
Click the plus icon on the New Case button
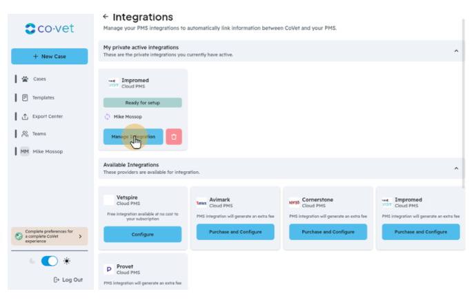[36, 57]
